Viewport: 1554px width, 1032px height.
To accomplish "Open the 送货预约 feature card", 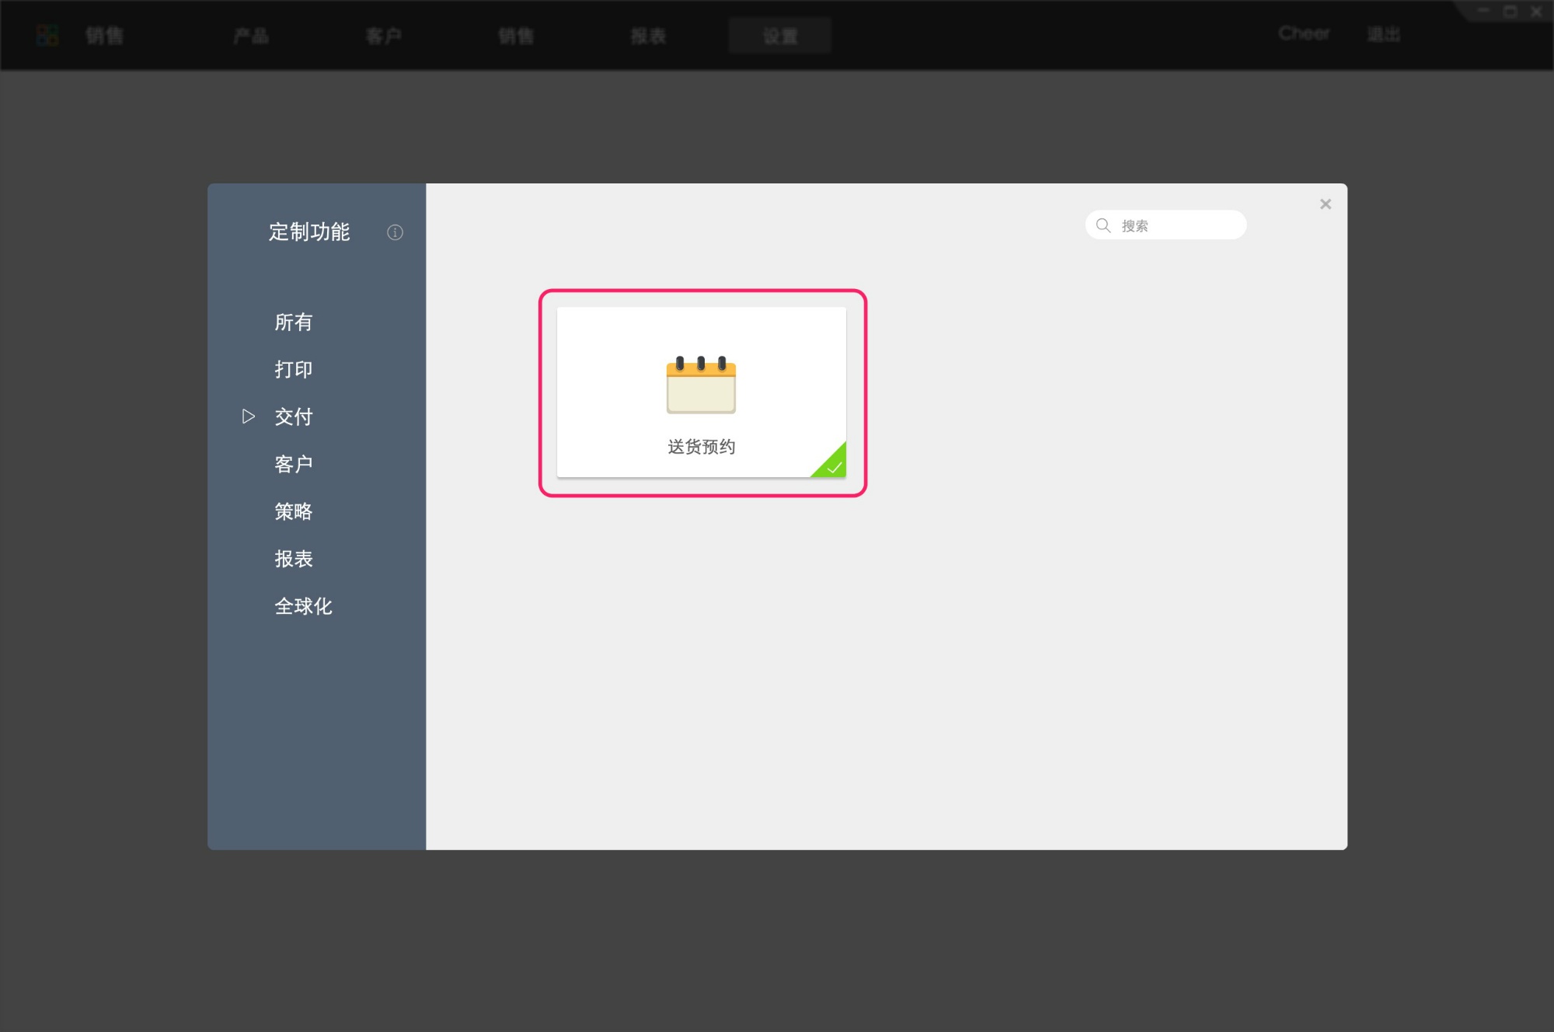I will (x=701, y=392).
